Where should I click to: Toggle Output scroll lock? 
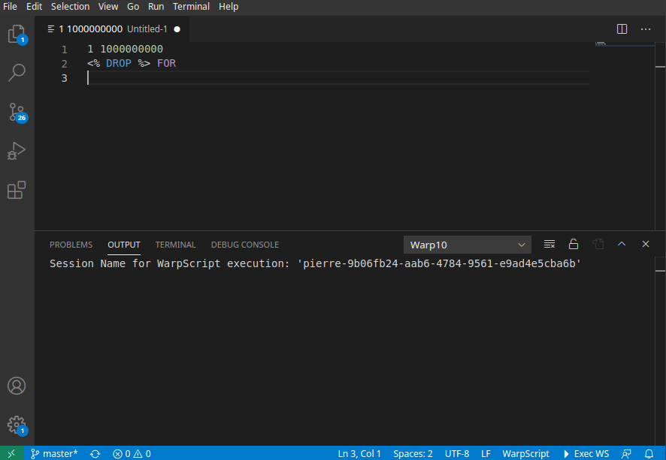coord(574,244)
